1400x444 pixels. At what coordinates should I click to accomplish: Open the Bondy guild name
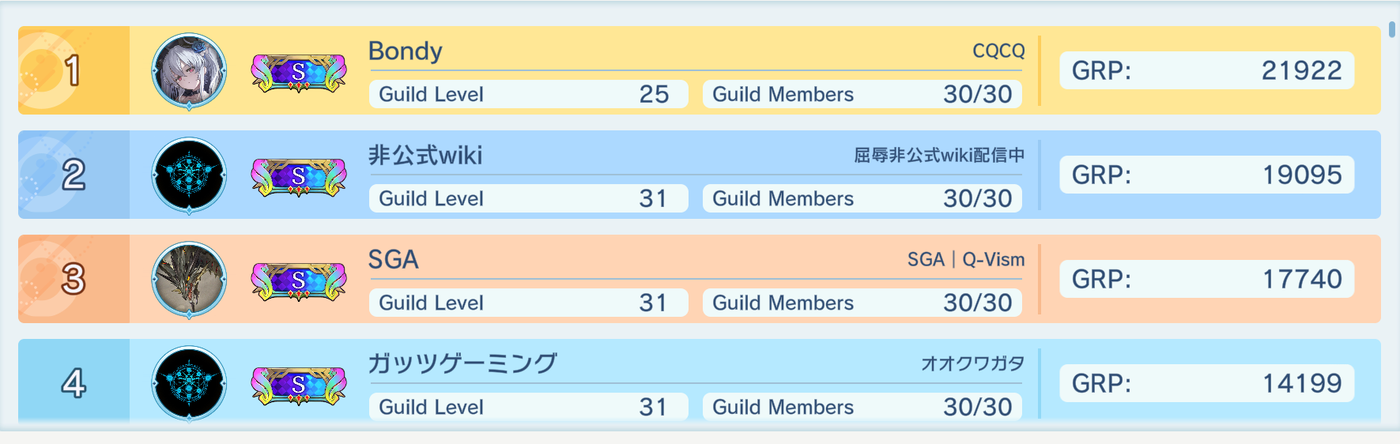point(406,51)
